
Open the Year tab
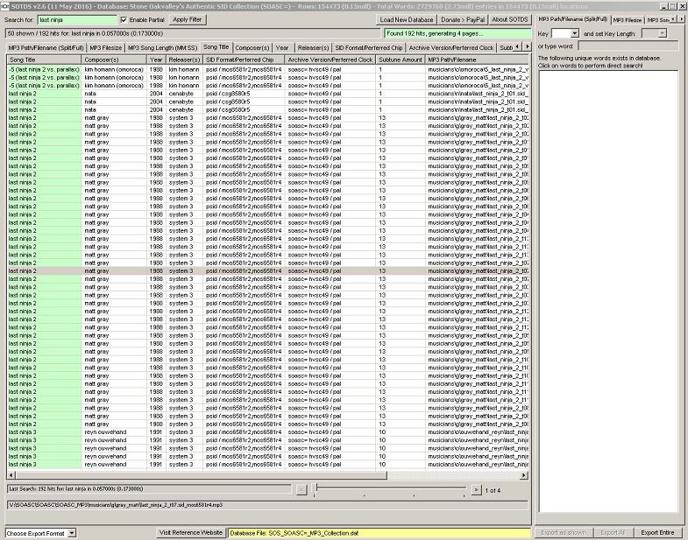[282, 47]
